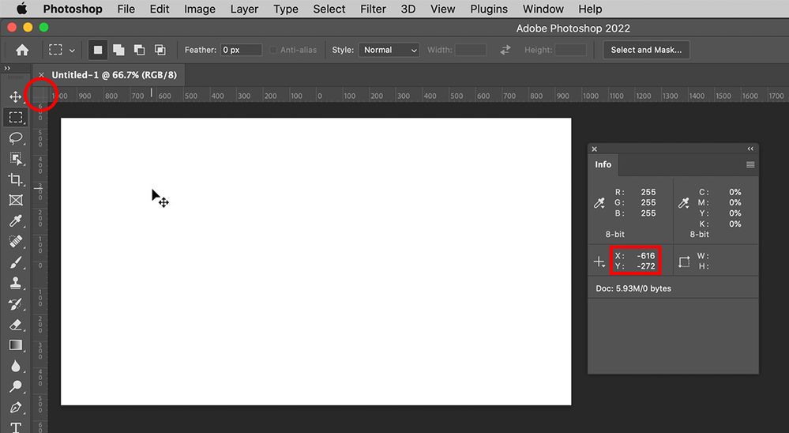Open the Select menu

click(329, 9)
